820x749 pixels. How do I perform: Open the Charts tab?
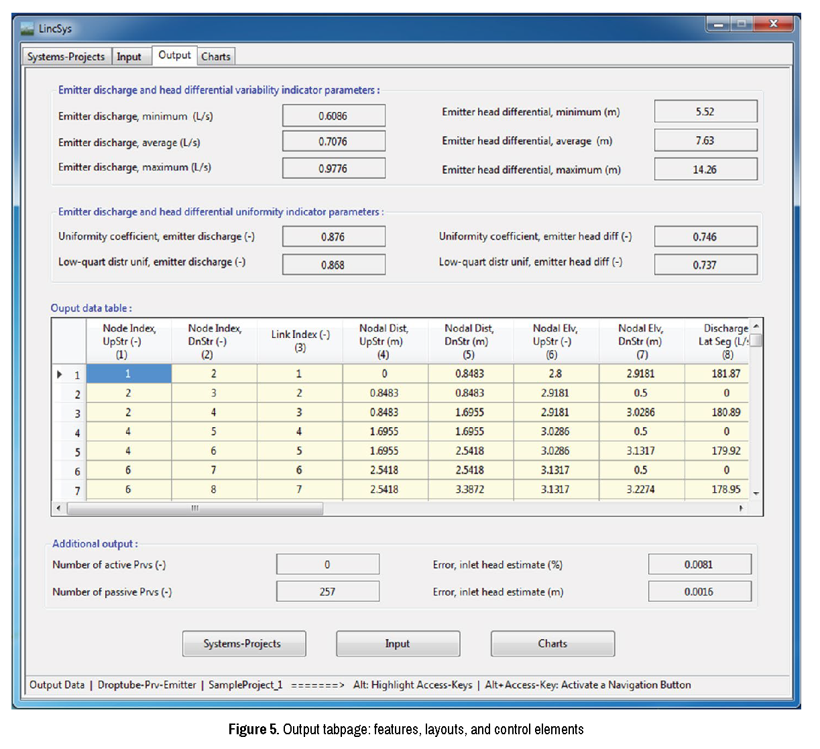(x=216, y=57)
